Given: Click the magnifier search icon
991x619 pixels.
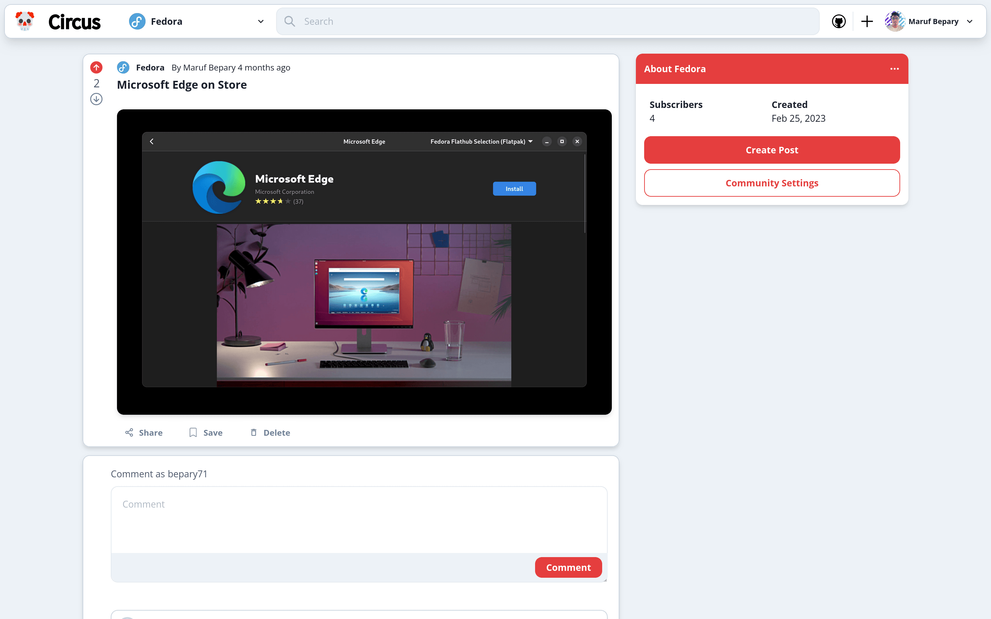Looking at the screenshot, I should click(289, 21).
